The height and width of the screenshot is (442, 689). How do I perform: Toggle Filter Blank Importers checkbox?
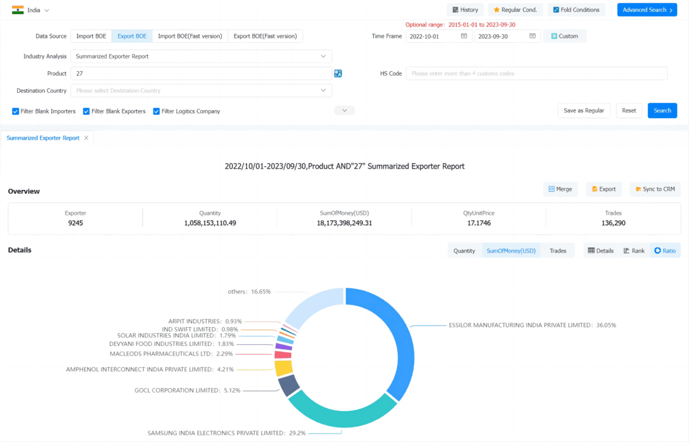[x=15, y=111]
